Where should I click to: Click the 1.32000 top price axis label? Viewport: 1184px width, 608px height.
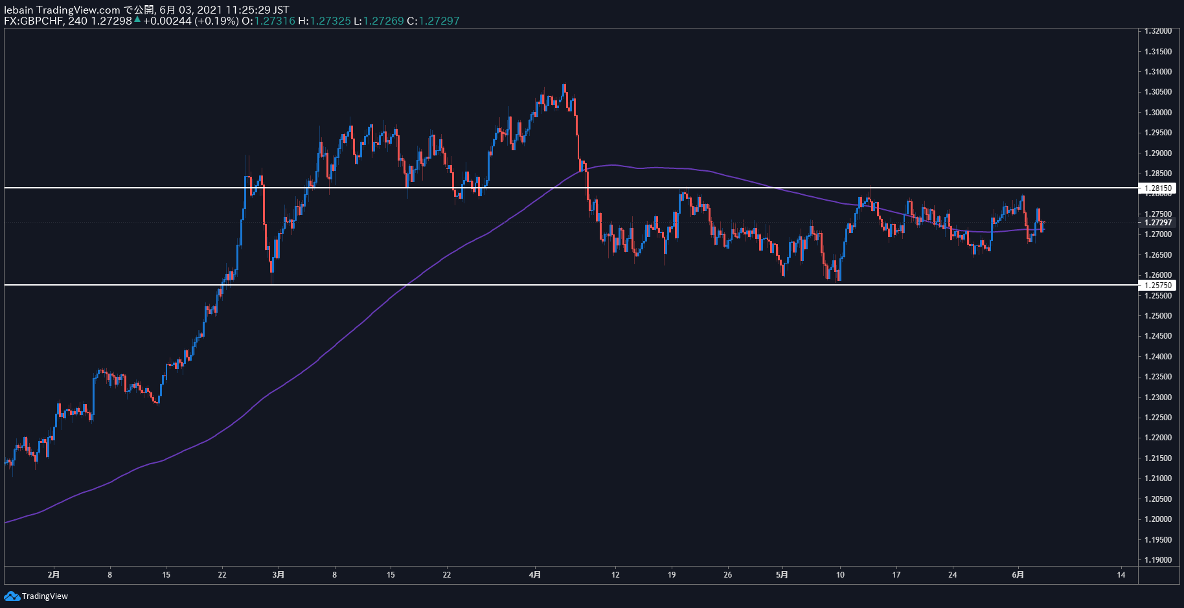coord(1158,31)
